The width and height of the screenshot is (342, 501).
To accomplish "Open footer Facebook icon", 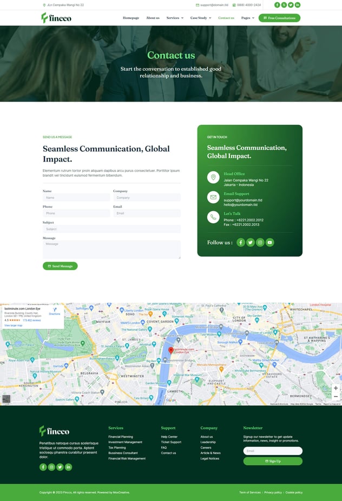I will click(x=43, y=467).
